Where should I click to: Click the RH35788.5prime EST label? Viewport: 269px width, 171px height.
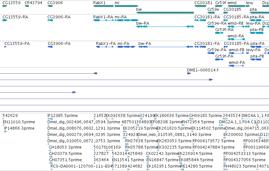coord(141,147)
